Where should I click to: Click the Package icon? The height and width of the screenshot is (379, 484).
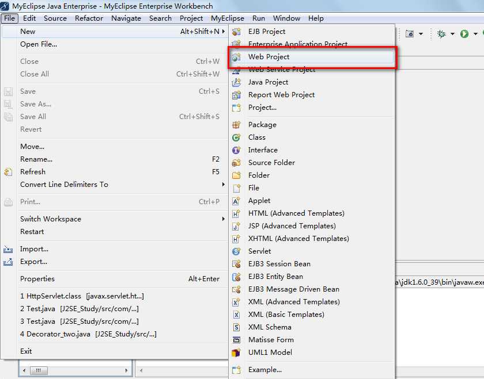pos(236,125)
